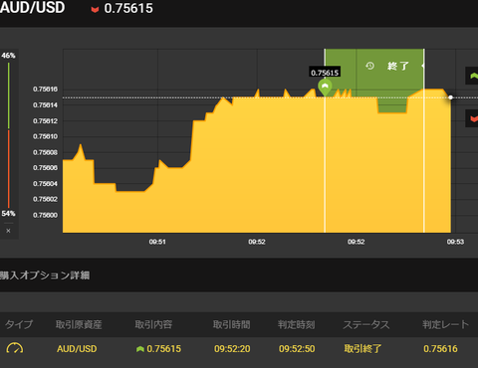The image size is (478, 368).
Task: Click the 0.75615 price tooltip on chart
Action: click(325, 73)
